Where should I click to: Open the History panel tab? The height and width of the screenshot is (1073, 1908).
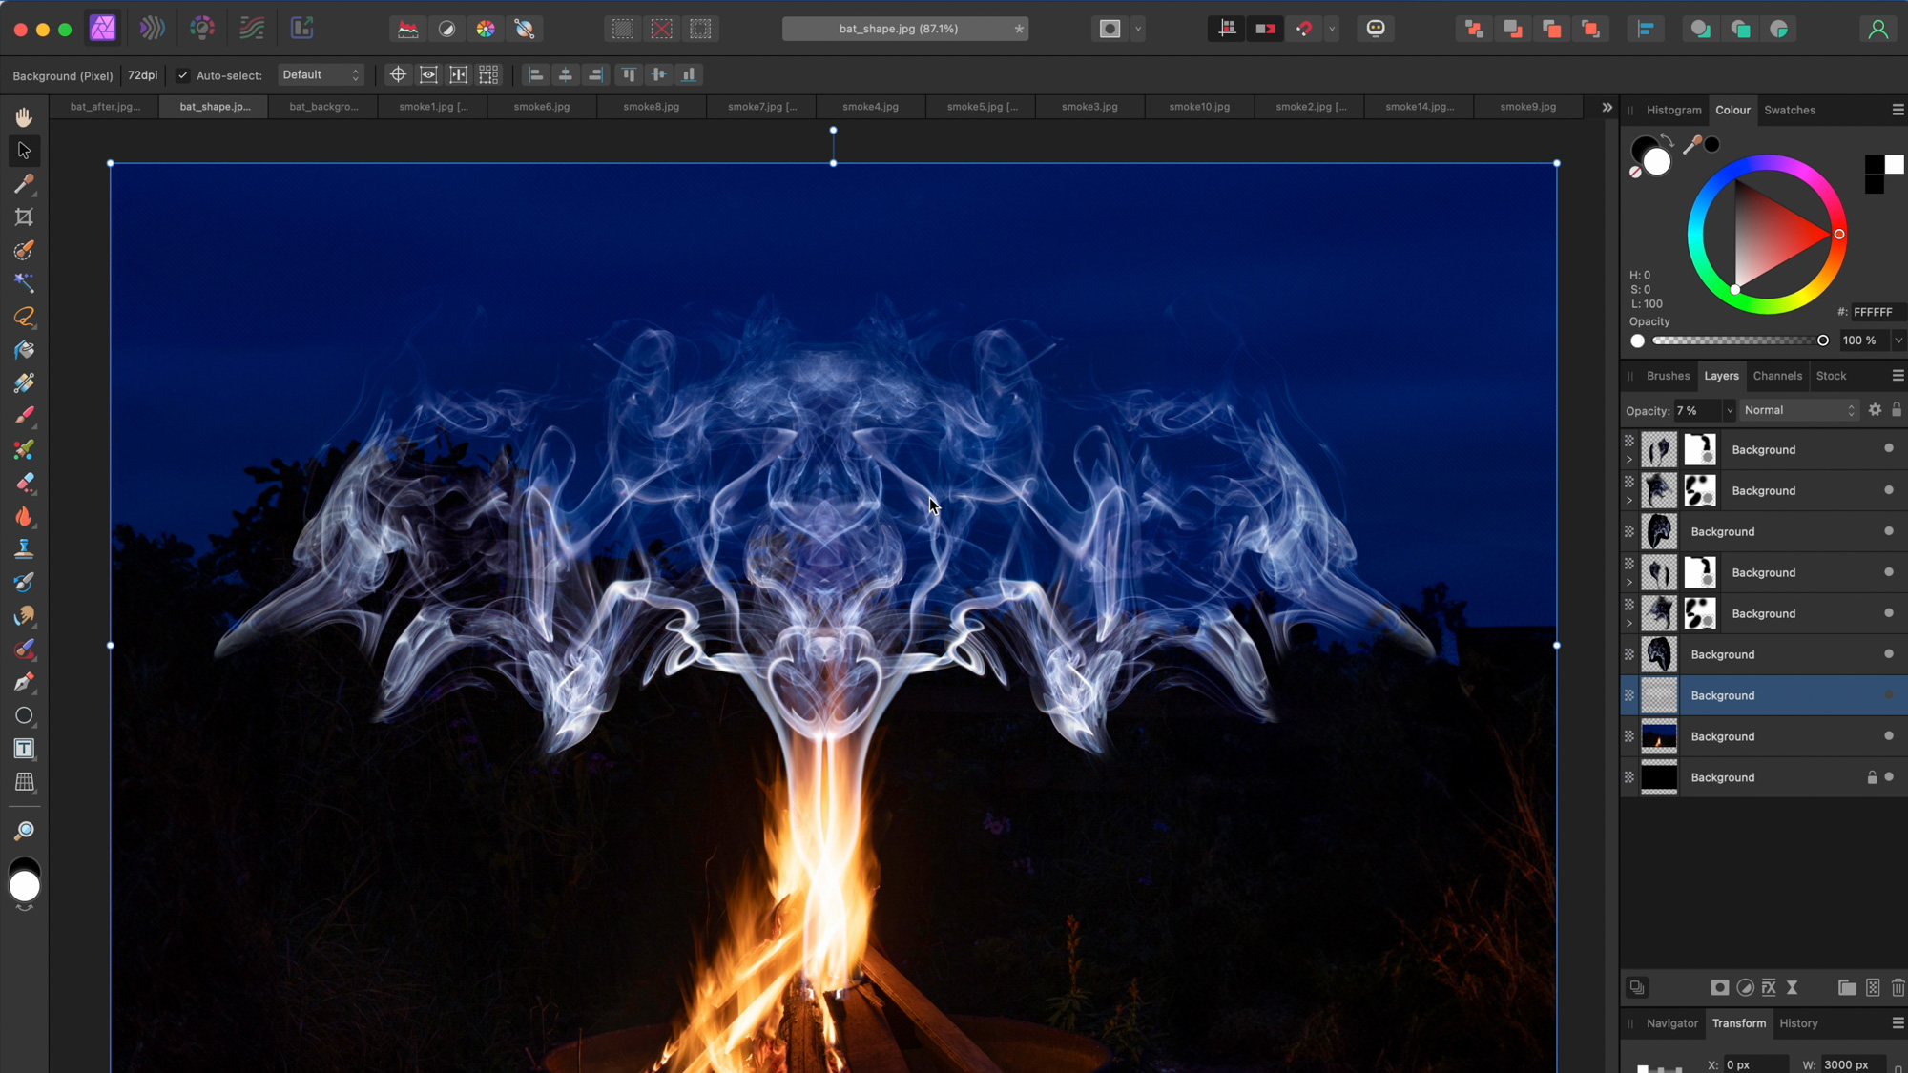[x=1798, y=1023]
